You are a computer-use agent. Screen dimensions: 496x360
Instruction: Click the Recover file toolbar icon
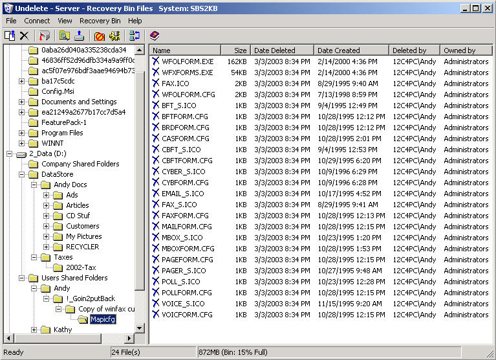[x=10, y=36]
